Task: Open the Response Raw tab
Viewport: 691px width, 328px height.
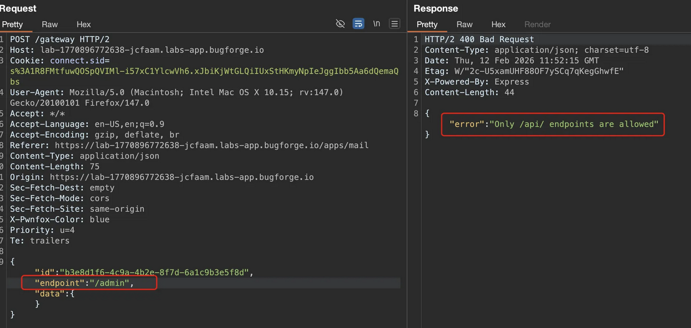Action: click(464, 25)
